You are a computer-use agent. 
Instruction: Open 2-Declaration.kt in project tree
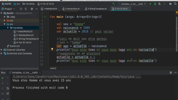tap(25, 35)
